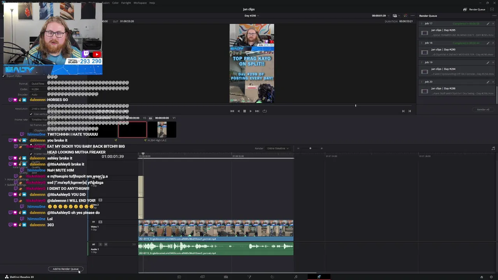Remove Job 18 from the render queue

point(493,43)
